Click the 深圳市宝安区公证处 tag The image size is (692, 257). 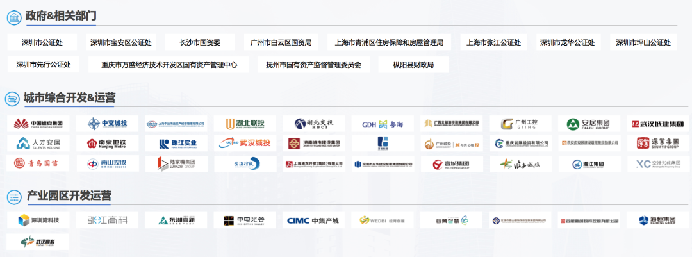(121, 42)
